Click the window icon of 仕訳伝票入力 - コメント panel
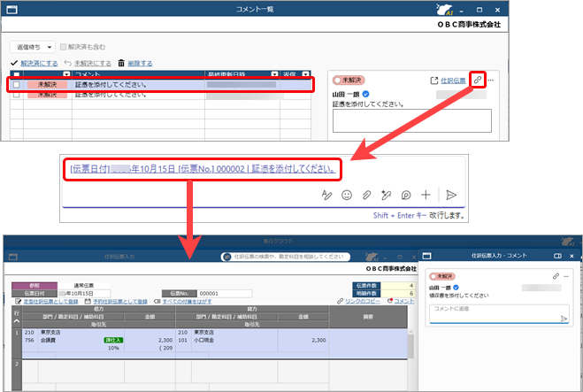The height and width of the screenshot is (392, 583). pyautogui.click(x=426, y=256)
